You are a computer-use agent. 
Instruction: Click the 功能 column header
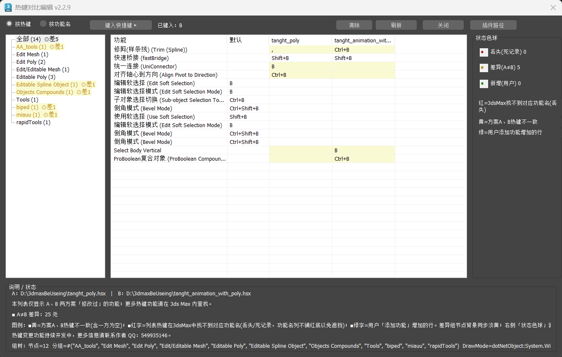point(169,40)
